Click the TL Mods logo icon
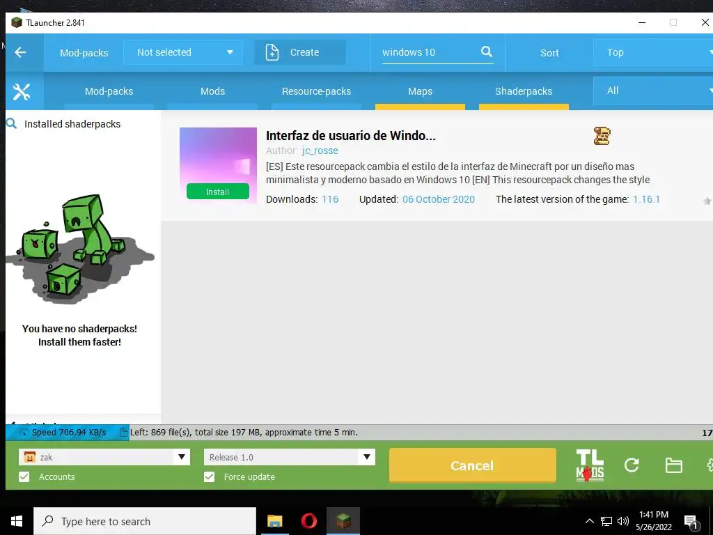The height and width of the screenshot is (535, 713). coord(590,465)
